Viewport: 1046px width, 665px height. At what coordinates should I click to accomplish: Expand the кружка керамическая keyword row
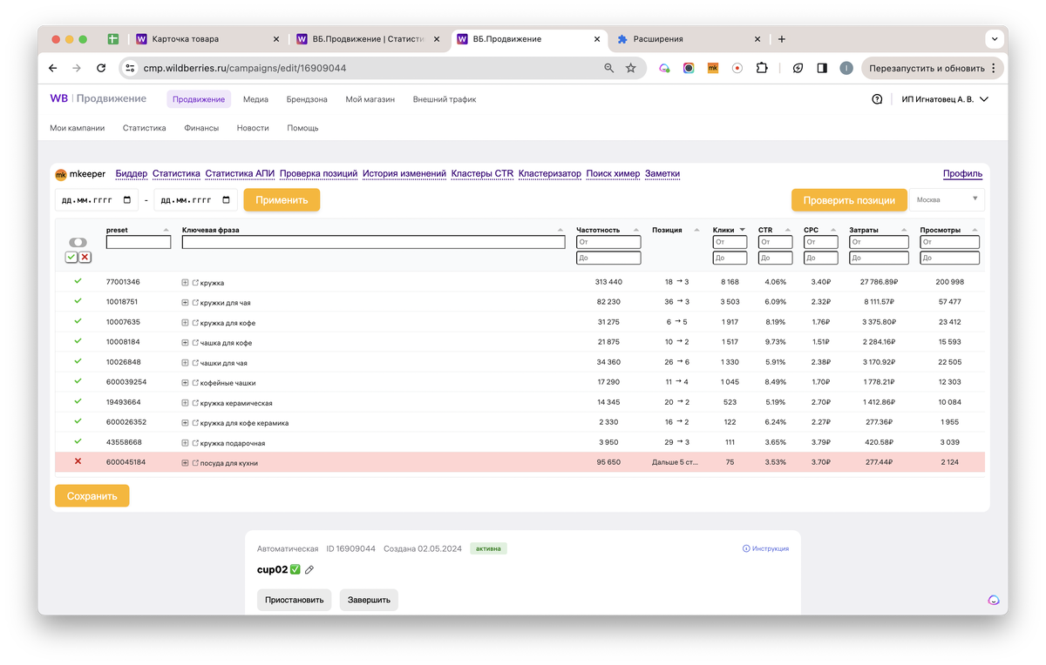(185, 403)
